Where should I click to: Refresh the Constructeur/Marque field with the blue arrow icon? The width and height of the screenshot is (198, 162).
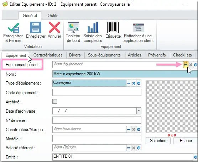tap(139, 129)
